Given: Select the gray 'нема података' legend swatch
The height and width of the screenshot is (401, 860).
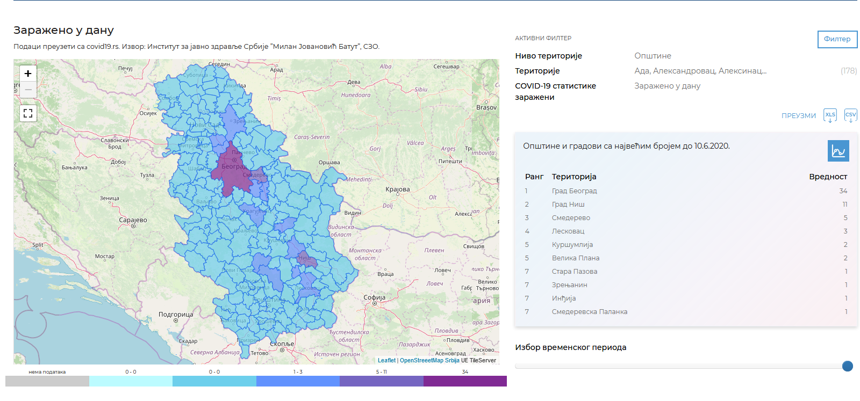Looking at the screenshot, I should [x=47, y=381].
